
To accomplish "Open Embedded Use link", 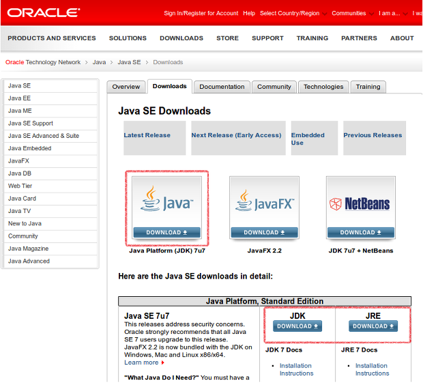I will 308,139.
